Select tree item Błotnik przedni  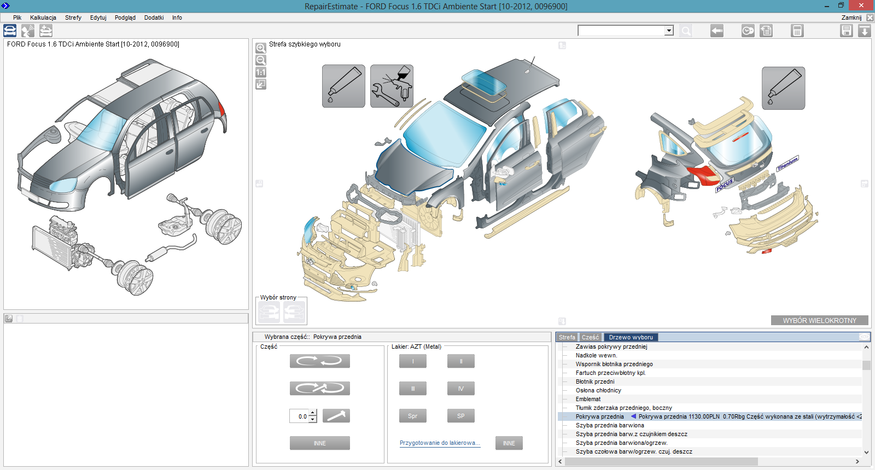tap(595, 381)
